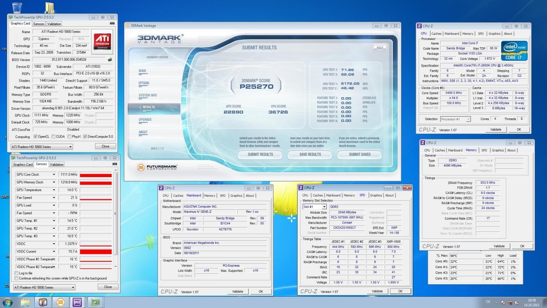
Task: Open the Recycle Bin desktop icon
Action: [x=17, y=7]
